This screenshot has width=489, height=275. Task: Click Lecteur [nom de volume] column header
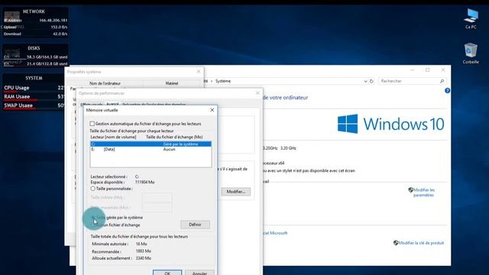tap(113, 137)
